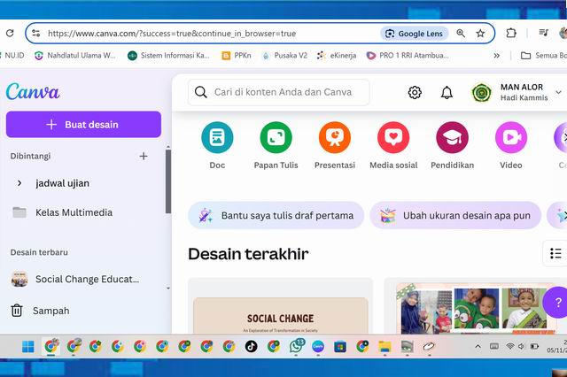Open the Doc design type

click(x=217, y=137)
